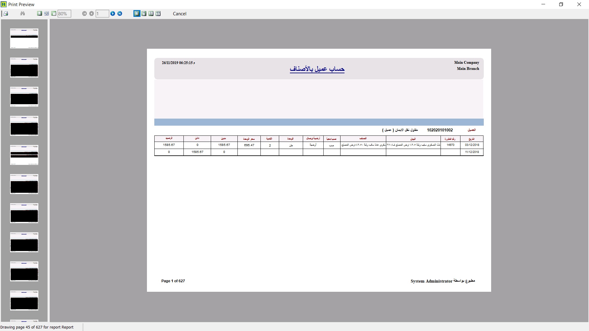The width and height of the screenshot is (589, 331).
Task: Open second page thumbnail in sidebar
Action: point(24,68)
